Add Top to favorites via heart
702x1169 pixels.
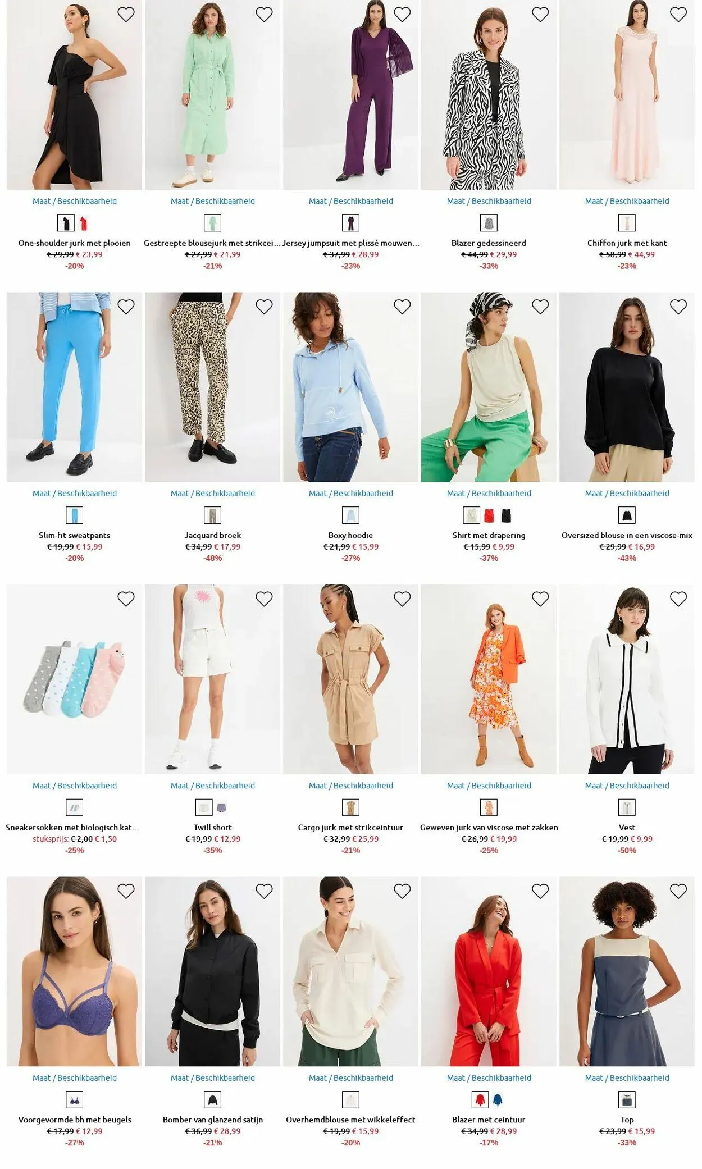[678, 891]
